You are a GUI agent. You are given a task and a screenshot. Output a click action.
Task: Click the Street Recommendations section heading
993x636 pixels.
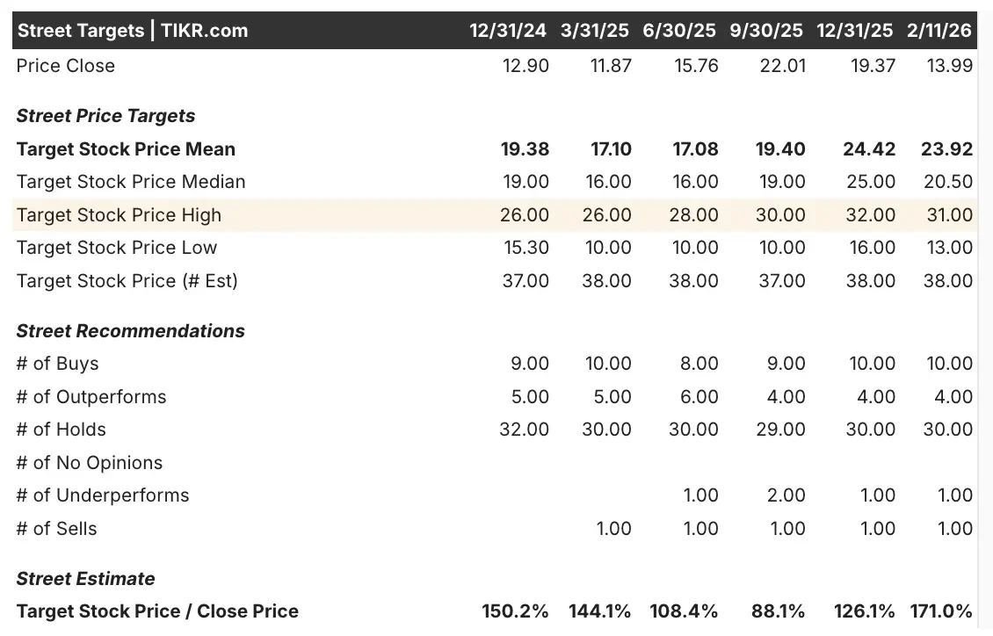130,331
